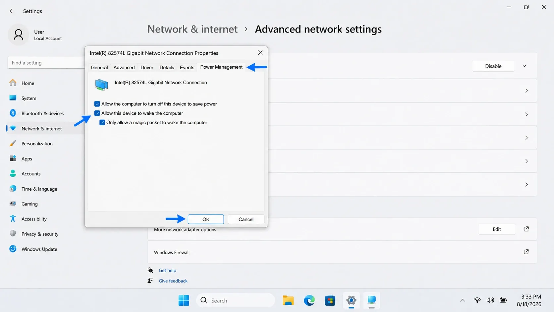Viewport: 554px width, 312px height.
Task: Open Privacy & security shield icon
Action: 13,234
